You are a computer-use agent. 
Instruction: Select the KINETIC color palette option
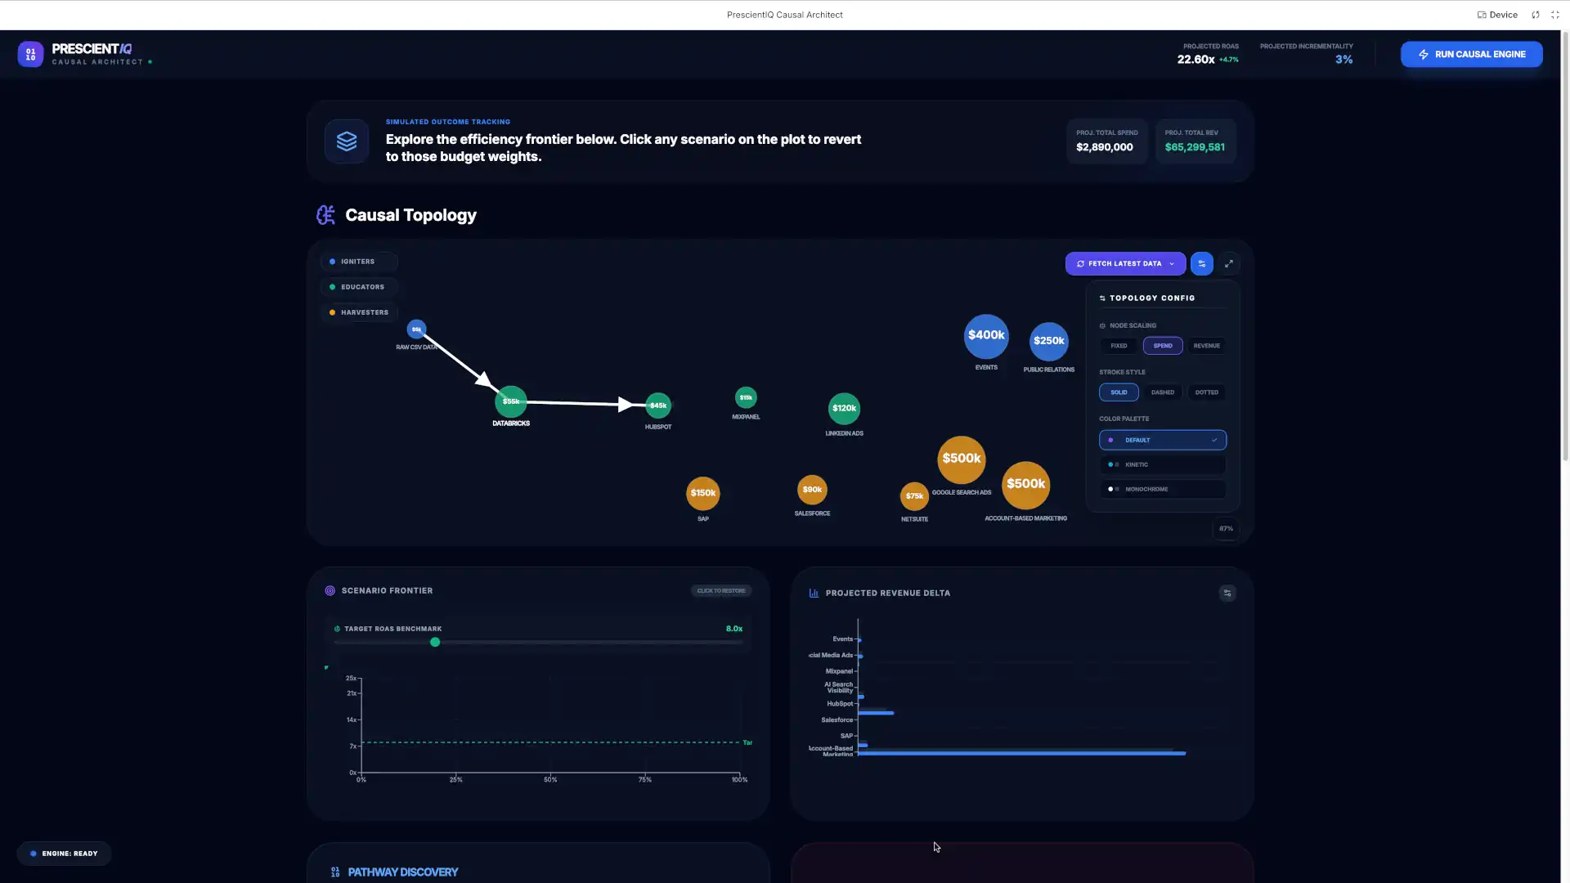click(x=1162, y=464)
